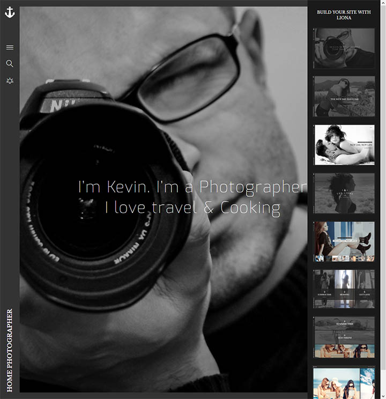
Task: Open the 'The Liona' silhouette demo thumbnail
Action: 344,193
